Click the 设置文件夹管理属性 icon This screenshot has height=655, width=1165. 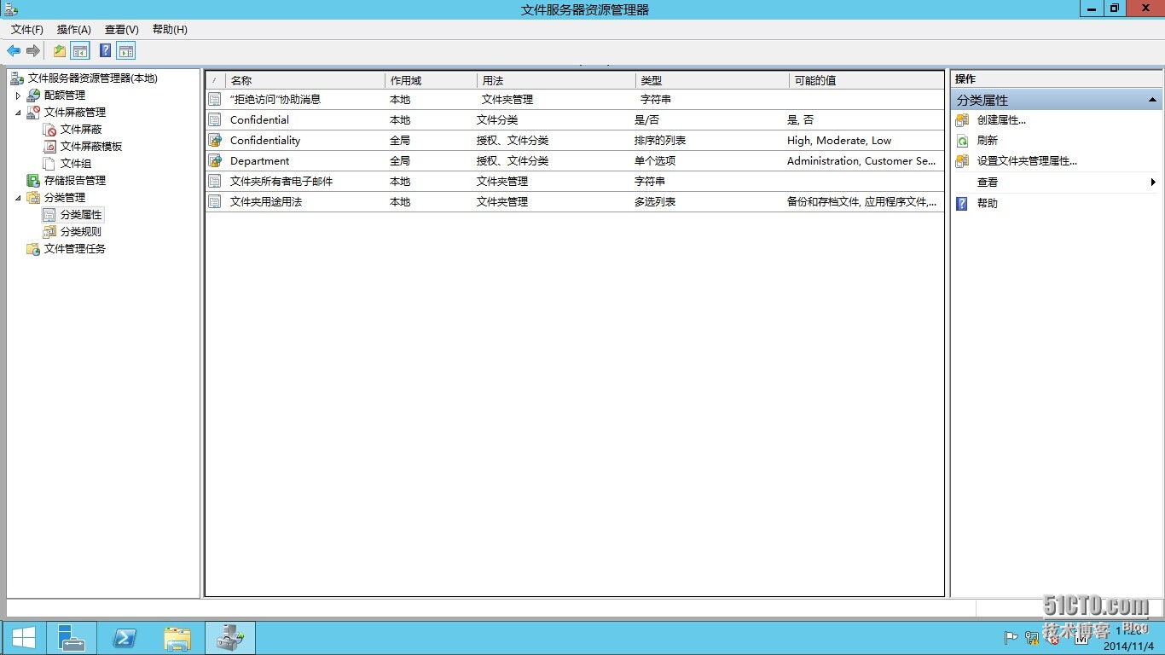(x=964, y=161)
